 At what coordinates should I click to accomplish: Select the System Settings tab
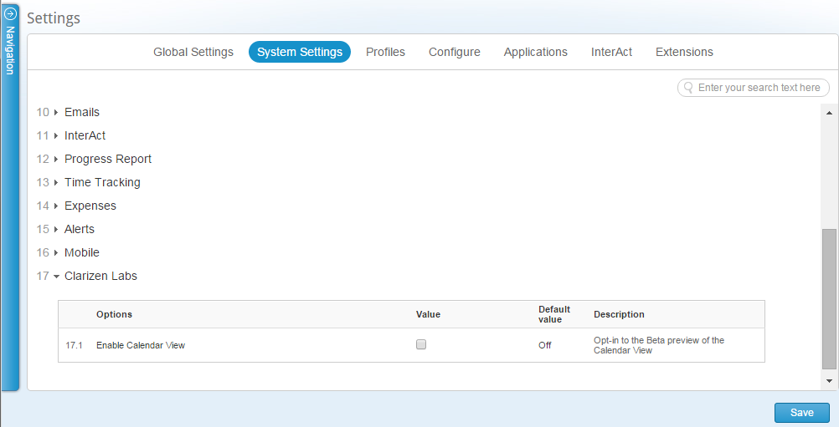tap(300, 52)
